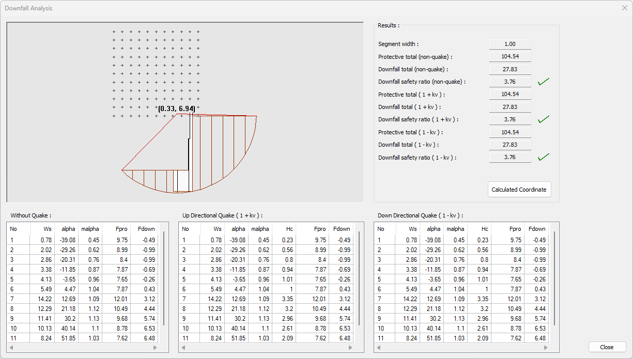This screenshot has height=359, width=633.
Task: Click the green checkmark beside (1 - kv) safety ratio
Action: (x=543, y=157)
